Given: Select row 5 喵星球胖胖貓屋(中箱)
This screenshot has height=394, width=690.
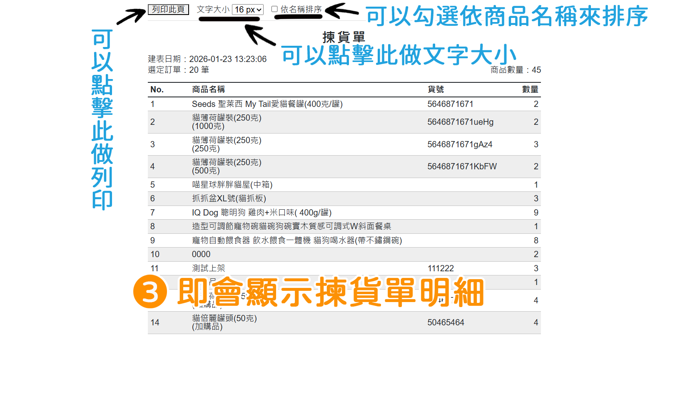Looking at the screenshot, I should [231, 184].
